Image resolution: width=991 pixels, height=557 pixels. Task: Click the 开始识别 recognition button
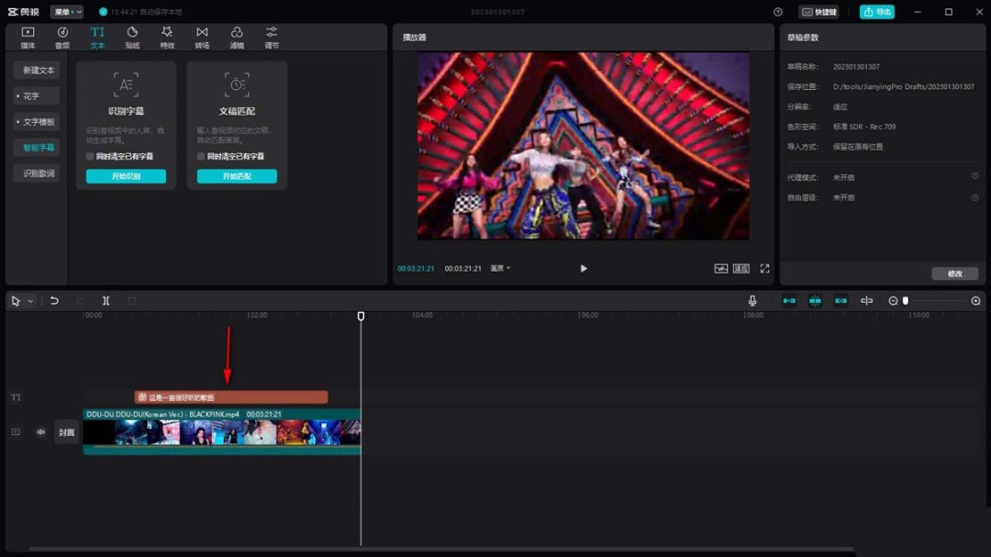click(126, 175)
